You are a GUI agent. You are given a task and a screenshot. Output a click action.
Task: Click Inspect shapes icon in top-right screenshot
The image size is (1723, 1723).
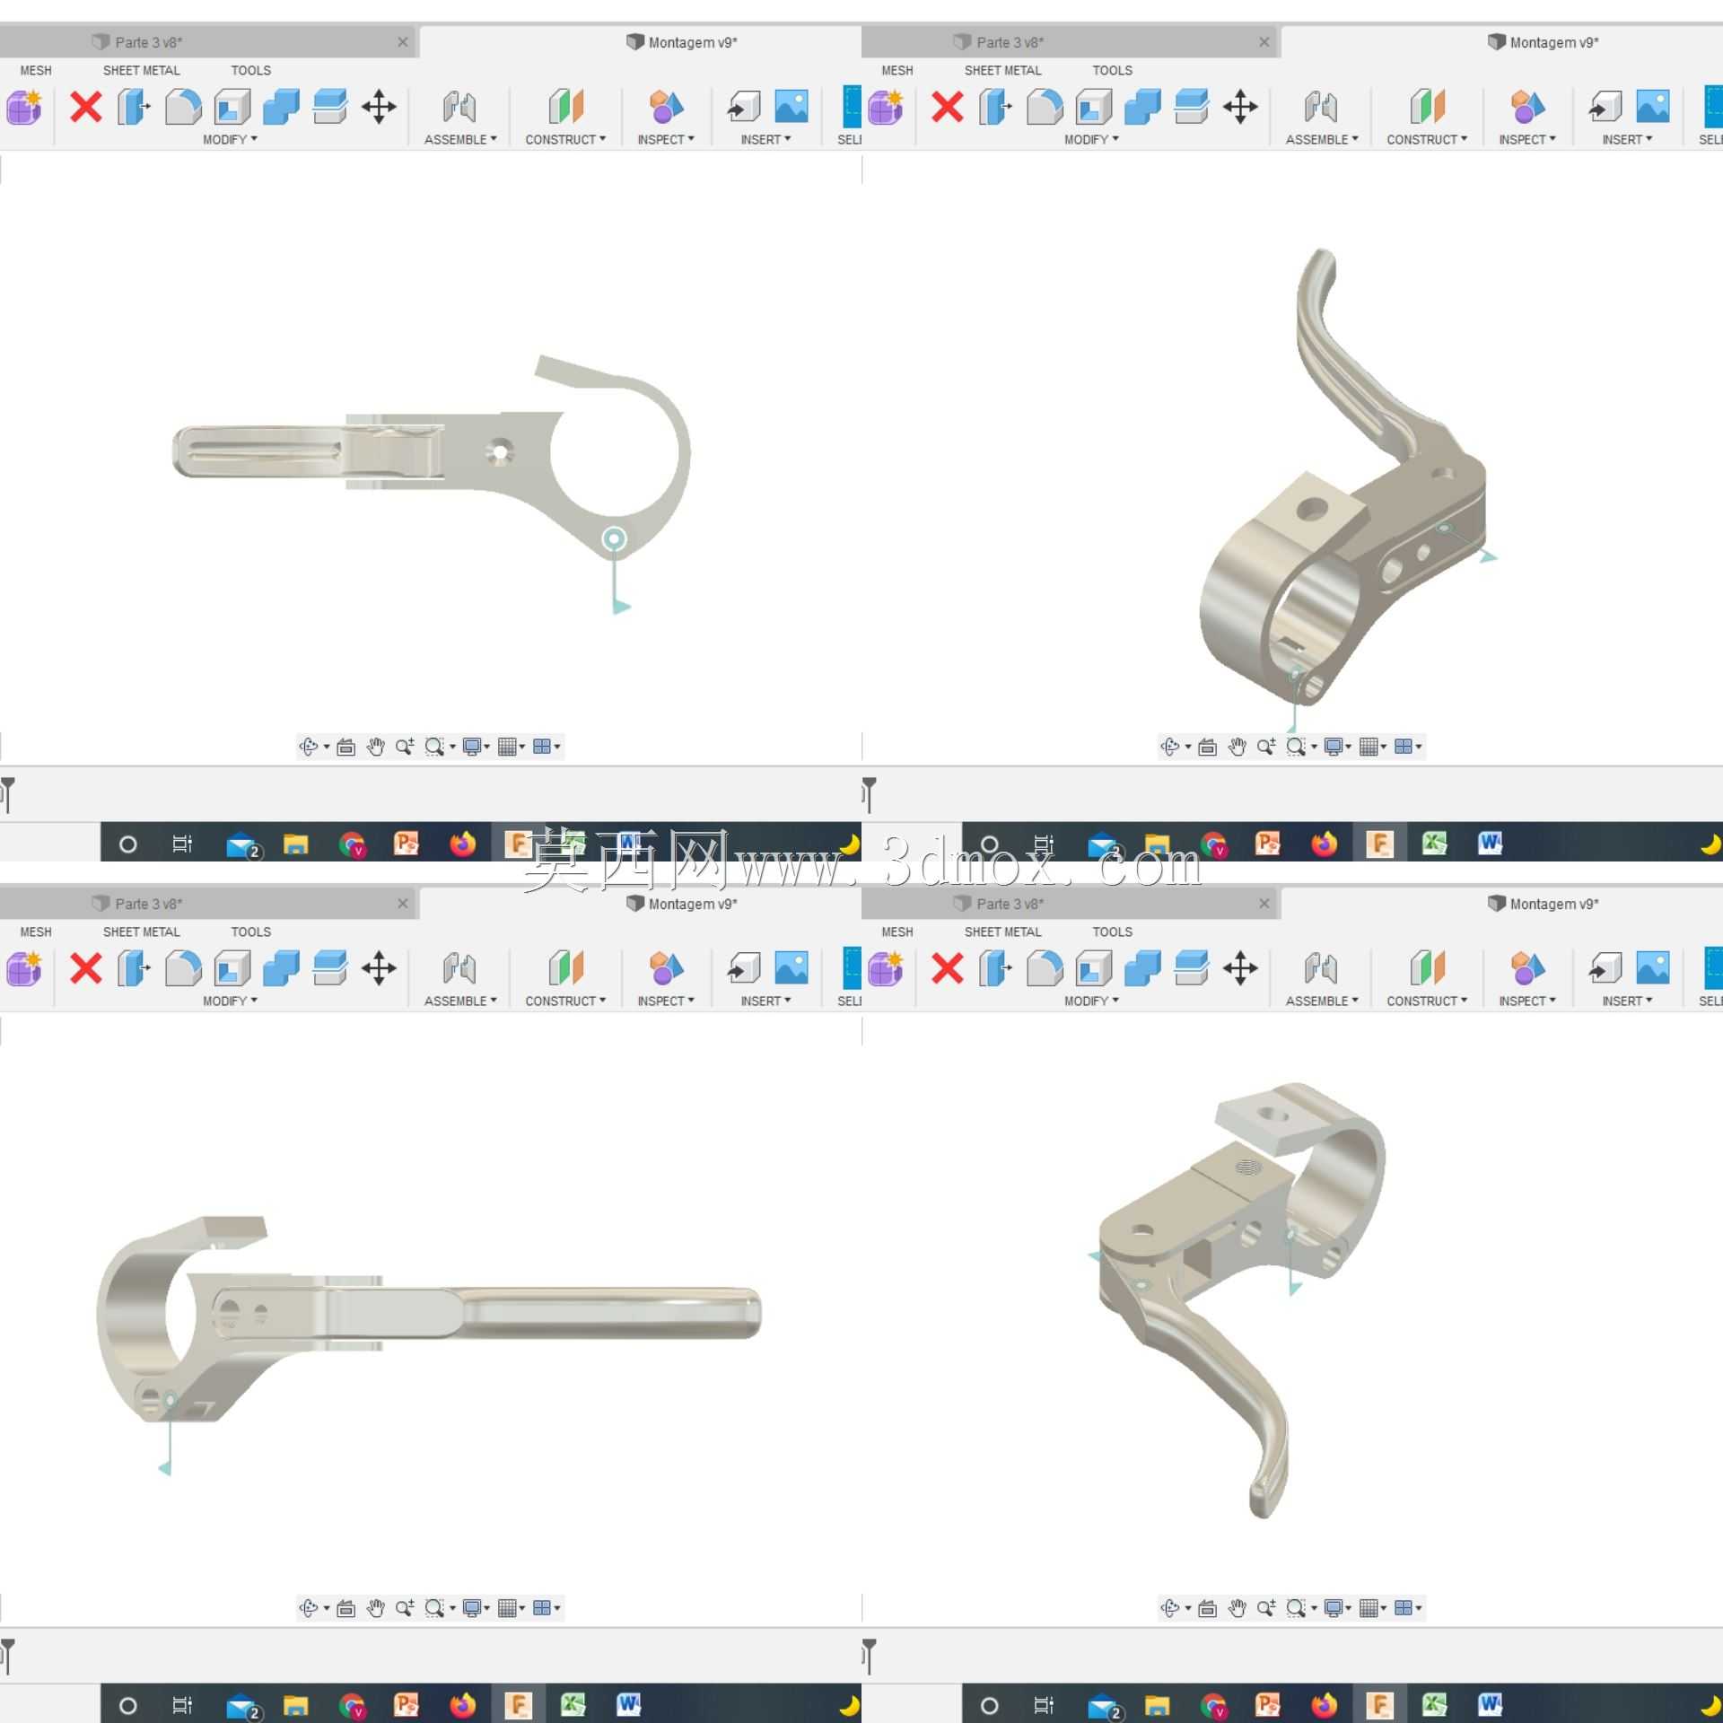(1527, 107)
